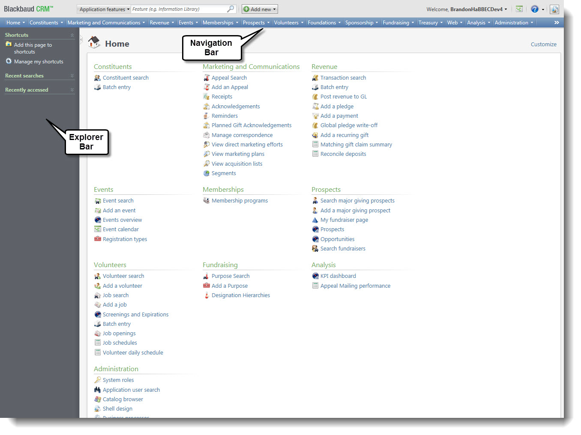
Task: Open the Fundraising menu in navigation bar
Action: click(398, 23)
